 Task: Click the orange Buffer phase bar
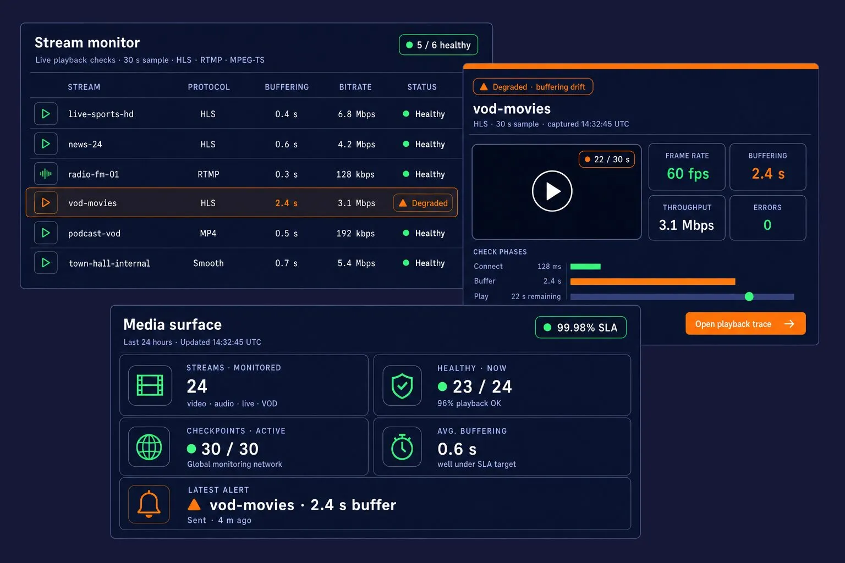pos(652,281)
